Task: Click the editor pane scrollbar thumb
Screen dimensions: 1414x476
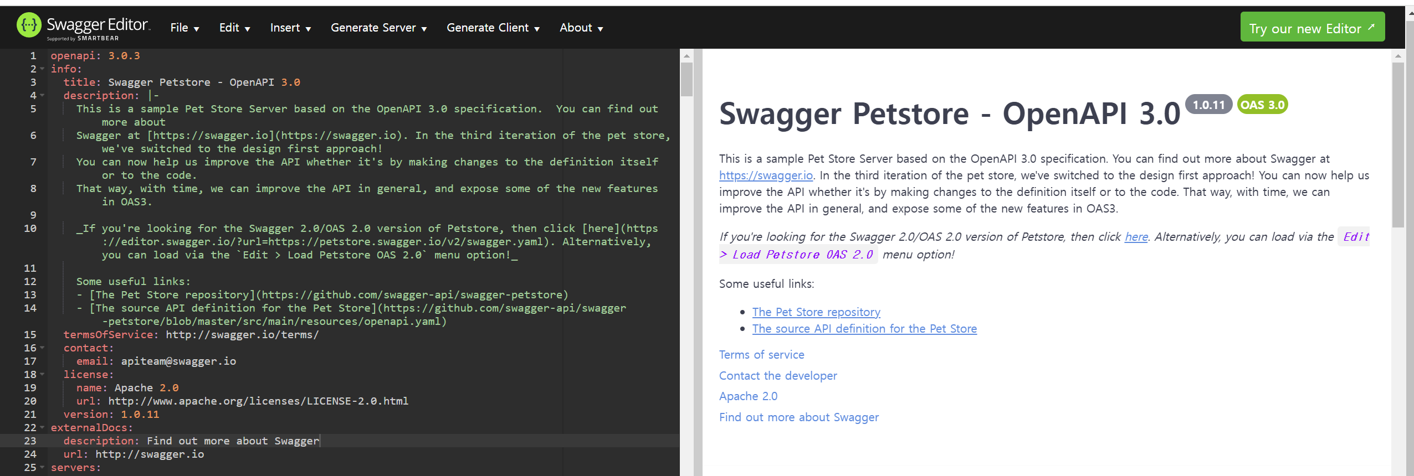Action: (x=686, y=79)
